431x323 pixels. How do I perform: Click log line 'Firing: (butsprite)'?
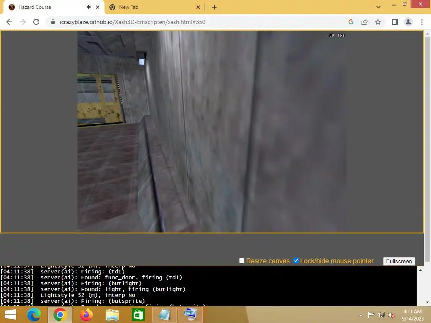point(93,301)
